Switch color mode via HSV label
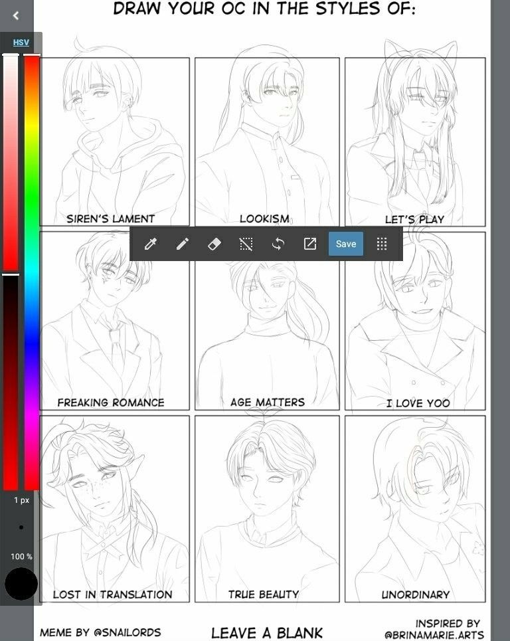 [21, 43]
